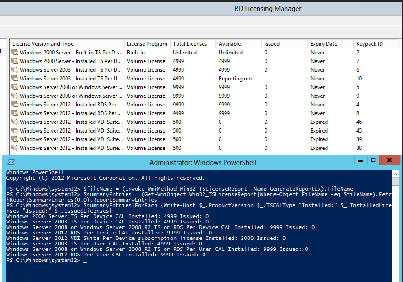Select Windows Server 2008 row with Keypack ID 5
The width and height of the screenshot is (403, 282).
204,87
